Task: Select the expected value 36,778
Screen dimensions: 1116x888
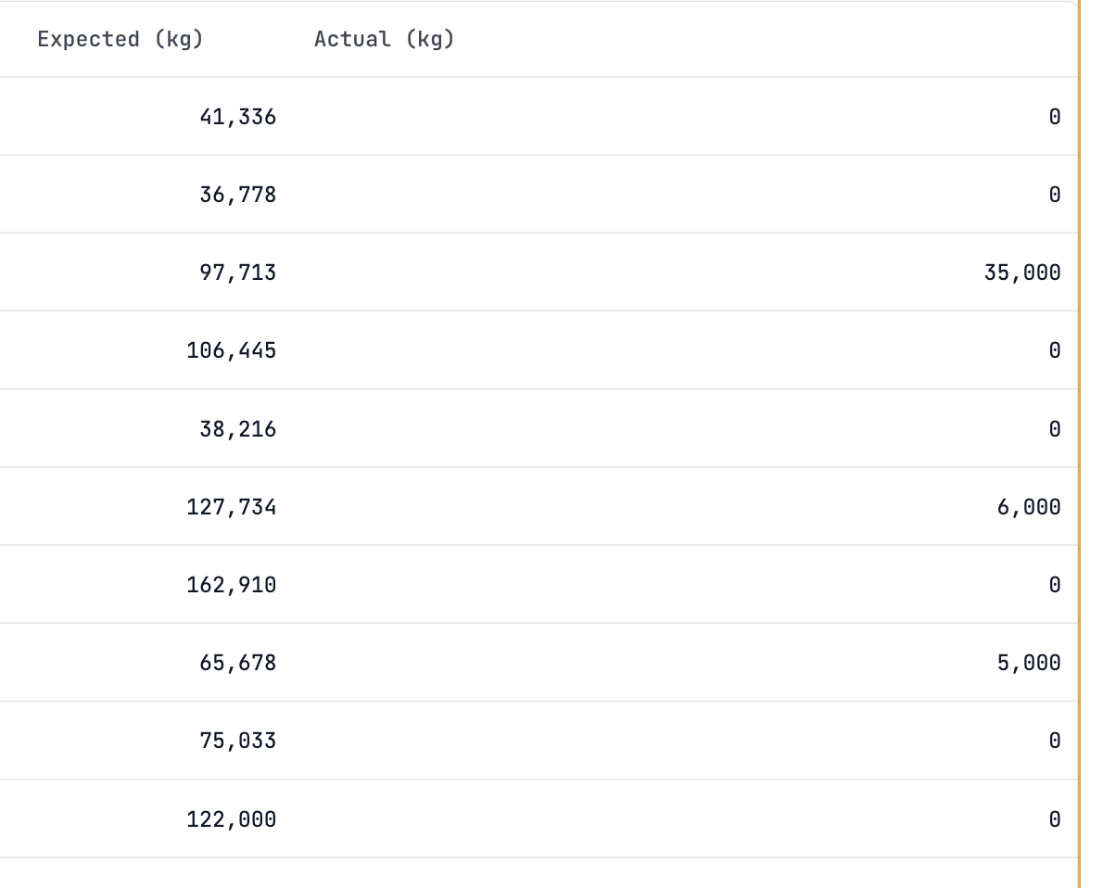Action: coord(237,195)
